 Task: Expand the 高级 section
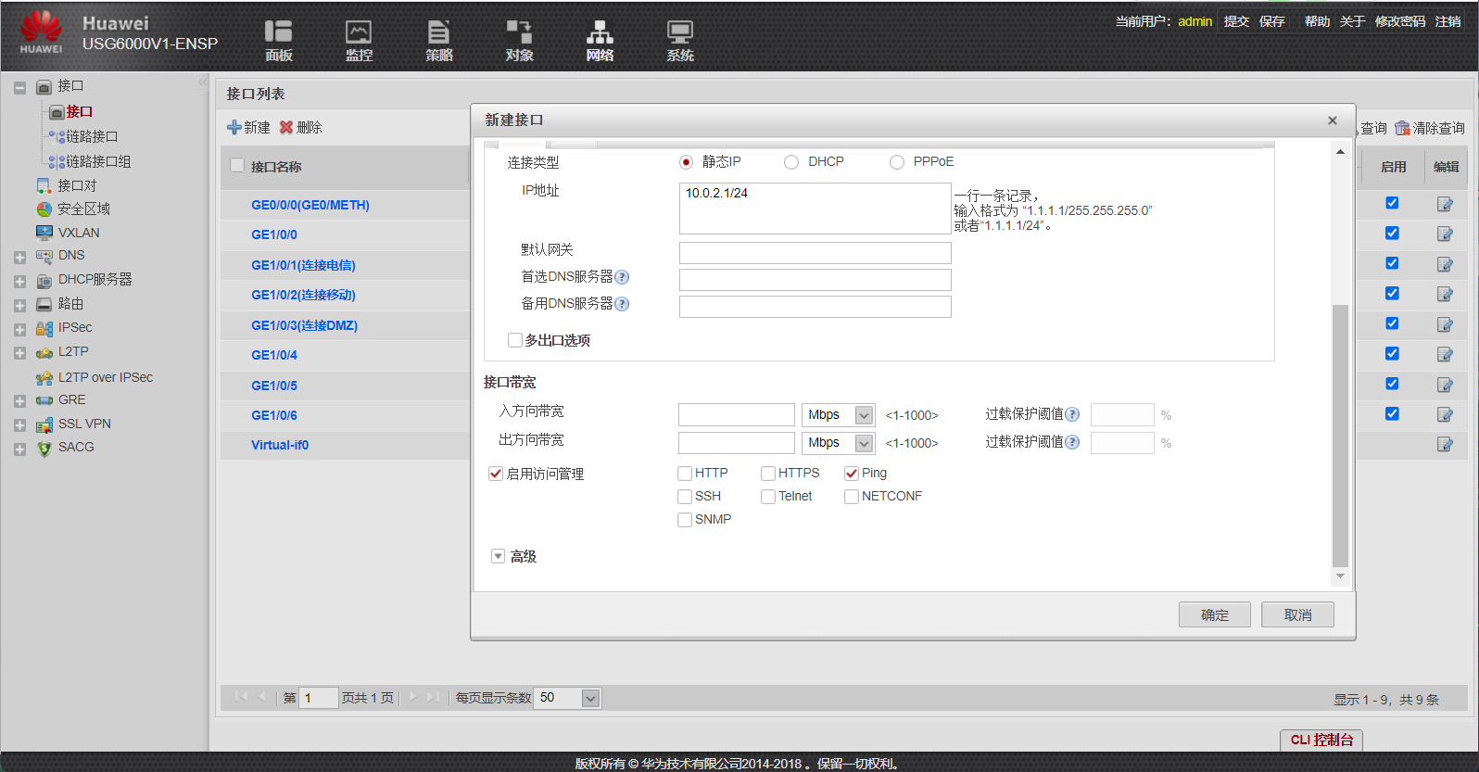click(498, 556)
